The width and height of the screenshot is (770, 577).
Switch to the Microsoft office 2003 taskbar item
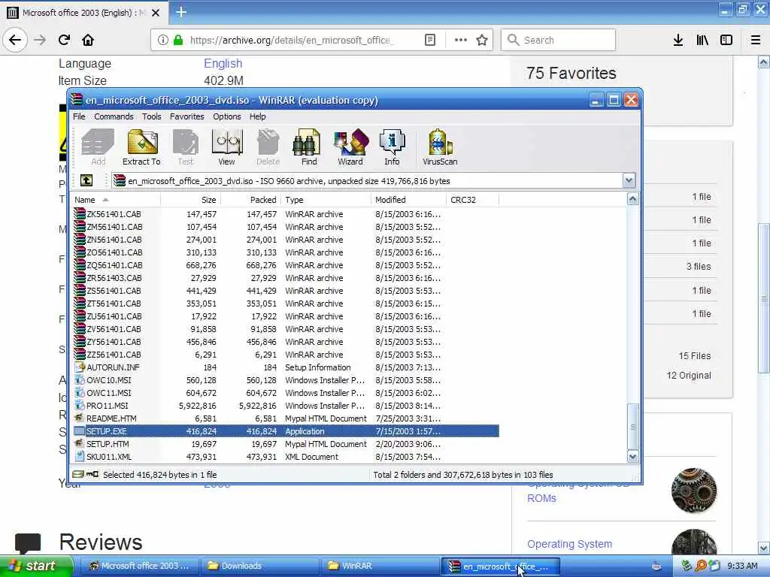pyautogui.click(x=139, y=566)
